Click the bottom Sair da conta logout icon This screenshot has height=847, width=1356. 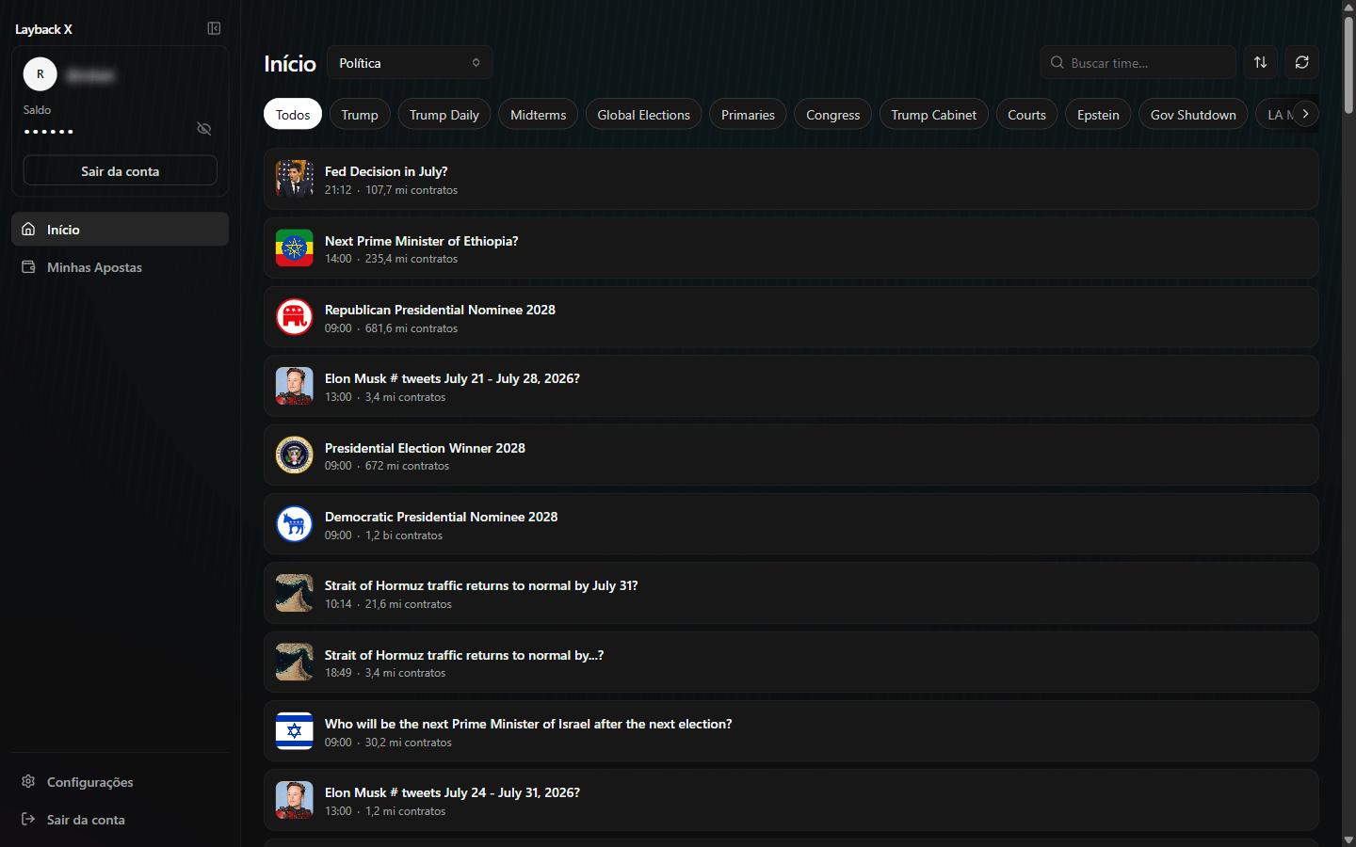pos(28,819)
